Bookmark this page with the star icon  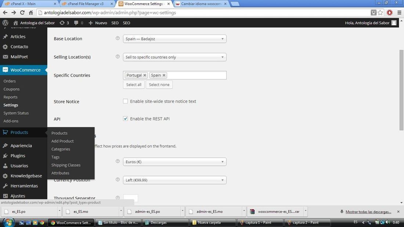[x=380, y=12]
